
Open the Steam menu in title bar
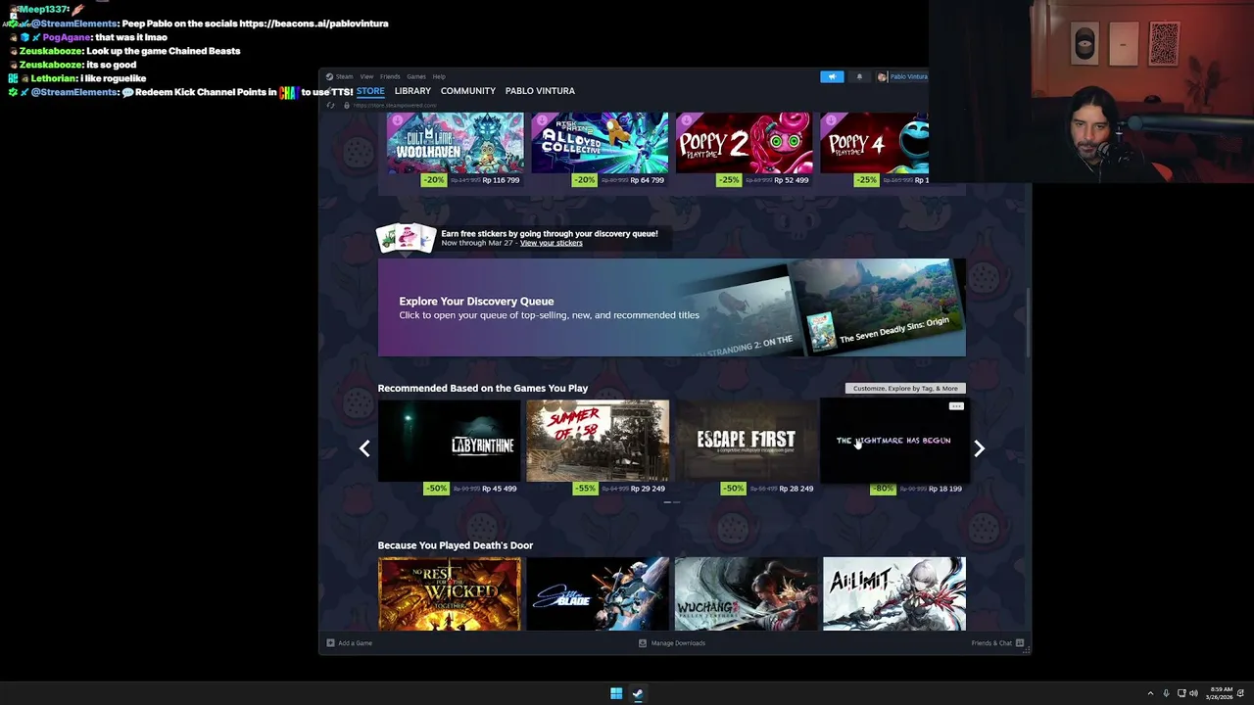(x=339, y=76)
